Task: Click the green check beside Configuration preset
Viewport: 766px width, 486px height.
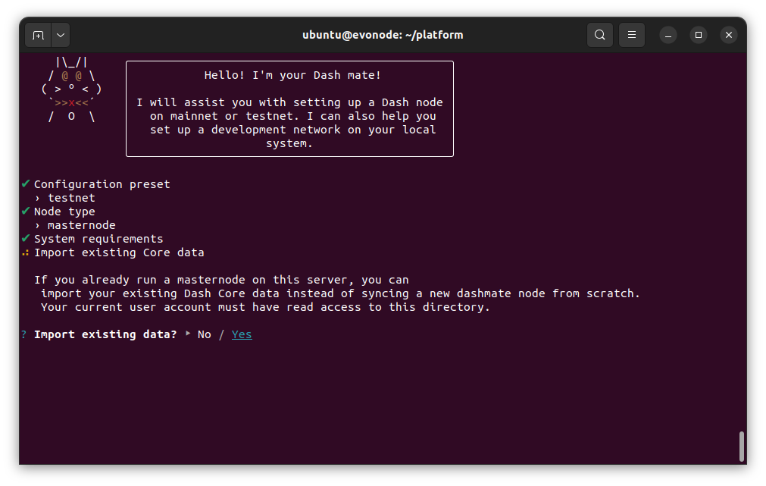Action: [x=26, y=184]
